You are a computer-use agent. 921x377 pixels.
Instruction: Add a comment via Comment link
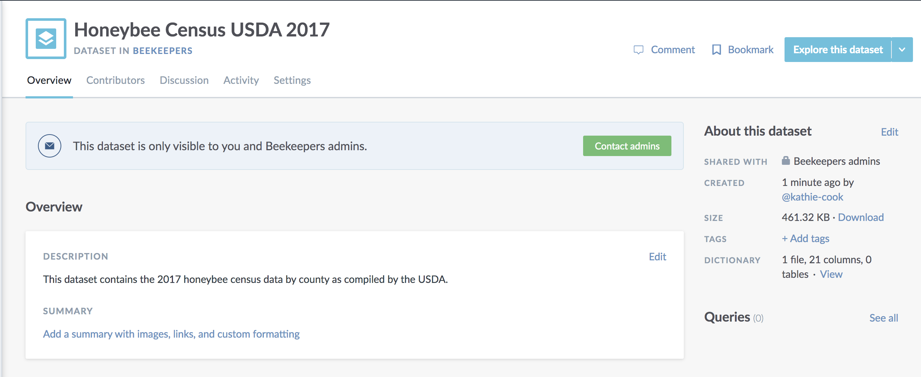point(673,50)
